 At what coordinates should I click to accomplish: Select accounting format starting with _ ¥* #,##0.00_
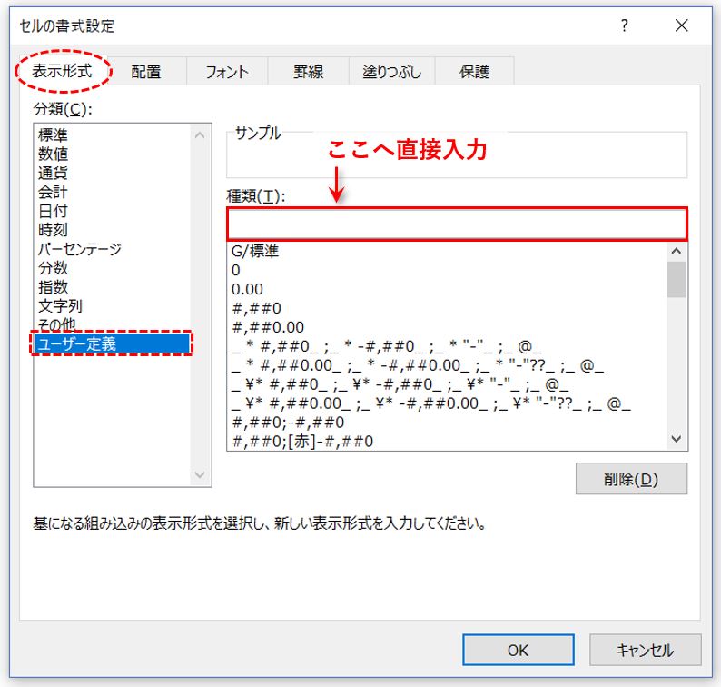pos(447,403)
